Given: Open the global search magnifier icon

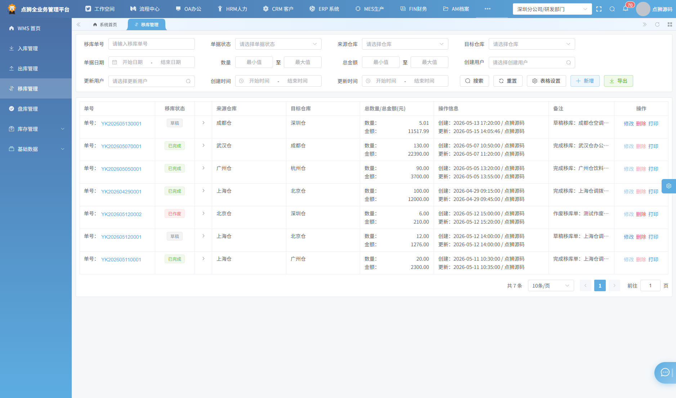Looking at the screenshot, I should click(x=612, y=9).
